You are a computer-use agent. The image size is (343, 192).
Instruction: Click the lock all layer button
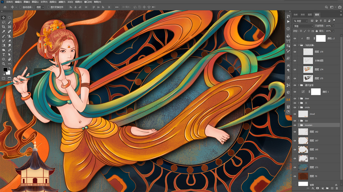point(317,31)
